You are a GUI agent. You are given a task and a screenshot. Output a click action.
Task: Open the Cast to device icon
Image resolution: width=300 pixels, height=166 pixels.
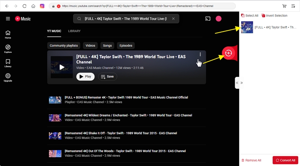[x=208, y=19]
